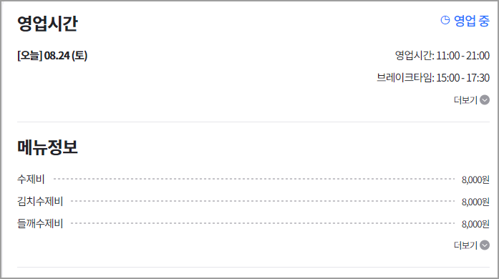Select the 수제비 menu item
499x279 pixels.
tap(31, 180)
